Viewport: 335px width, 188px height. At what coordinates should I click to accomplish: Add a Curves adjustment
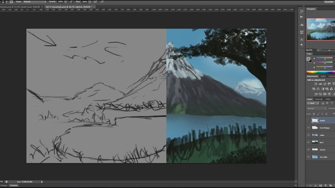[x=325, y=84]
